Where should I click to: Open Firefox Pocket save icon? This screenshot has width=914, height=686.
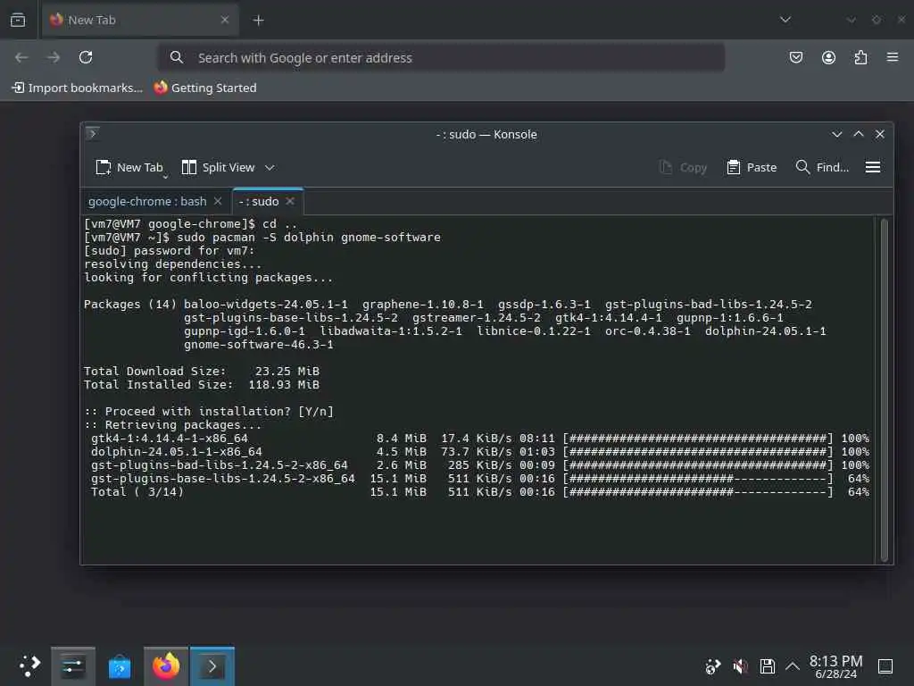point(795,57)
